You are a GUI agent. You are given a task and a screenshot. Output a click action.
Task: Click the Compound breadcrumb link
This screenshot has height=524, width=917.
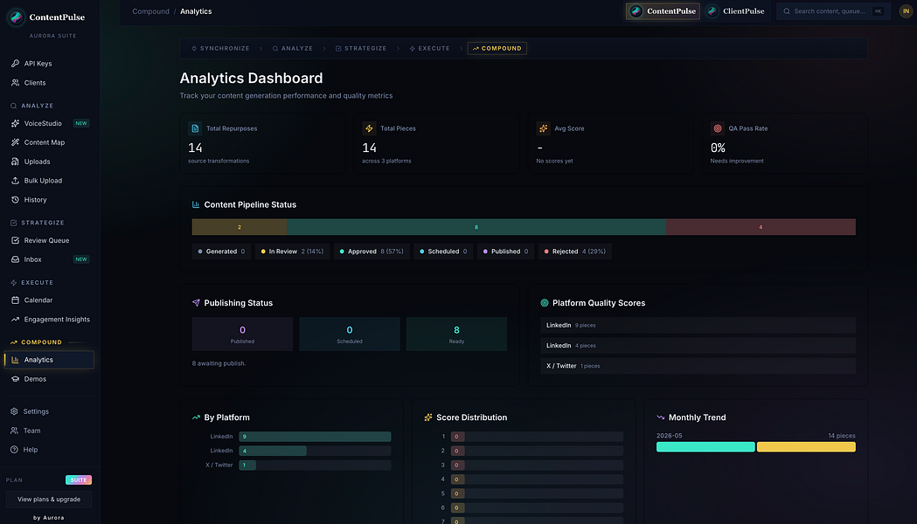click(x=151, y=11)
